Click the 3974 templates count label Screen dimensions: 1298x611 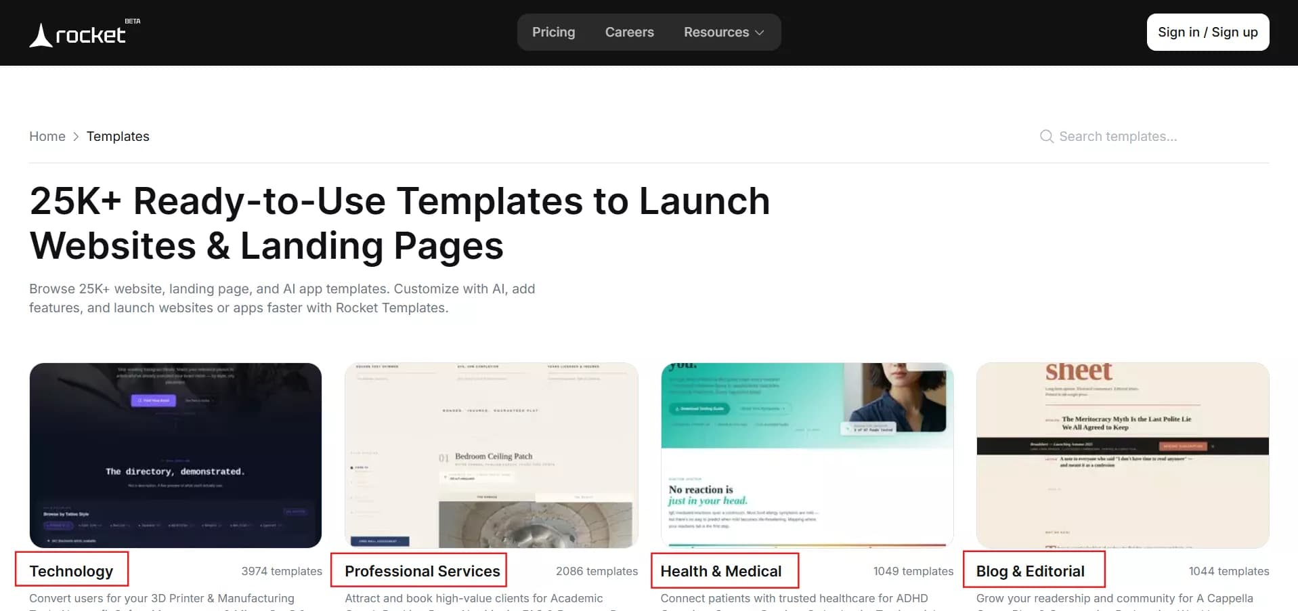[282, 571]
